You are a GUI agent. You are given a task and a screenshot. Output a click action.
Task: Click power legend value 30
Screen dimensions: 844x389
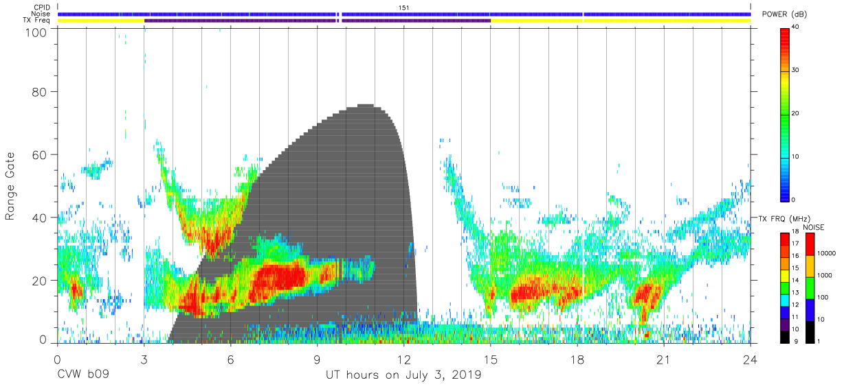pyautogui.click(x=796, y=71)
